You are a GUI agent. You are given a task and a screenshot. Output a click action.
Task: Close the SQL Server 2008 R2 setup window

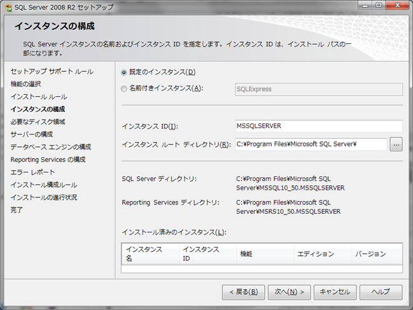[398, 6]
